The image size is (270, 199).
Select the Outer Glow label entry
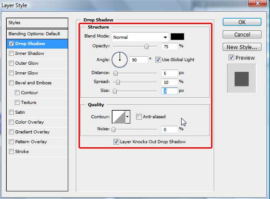(x=27, y=63)
